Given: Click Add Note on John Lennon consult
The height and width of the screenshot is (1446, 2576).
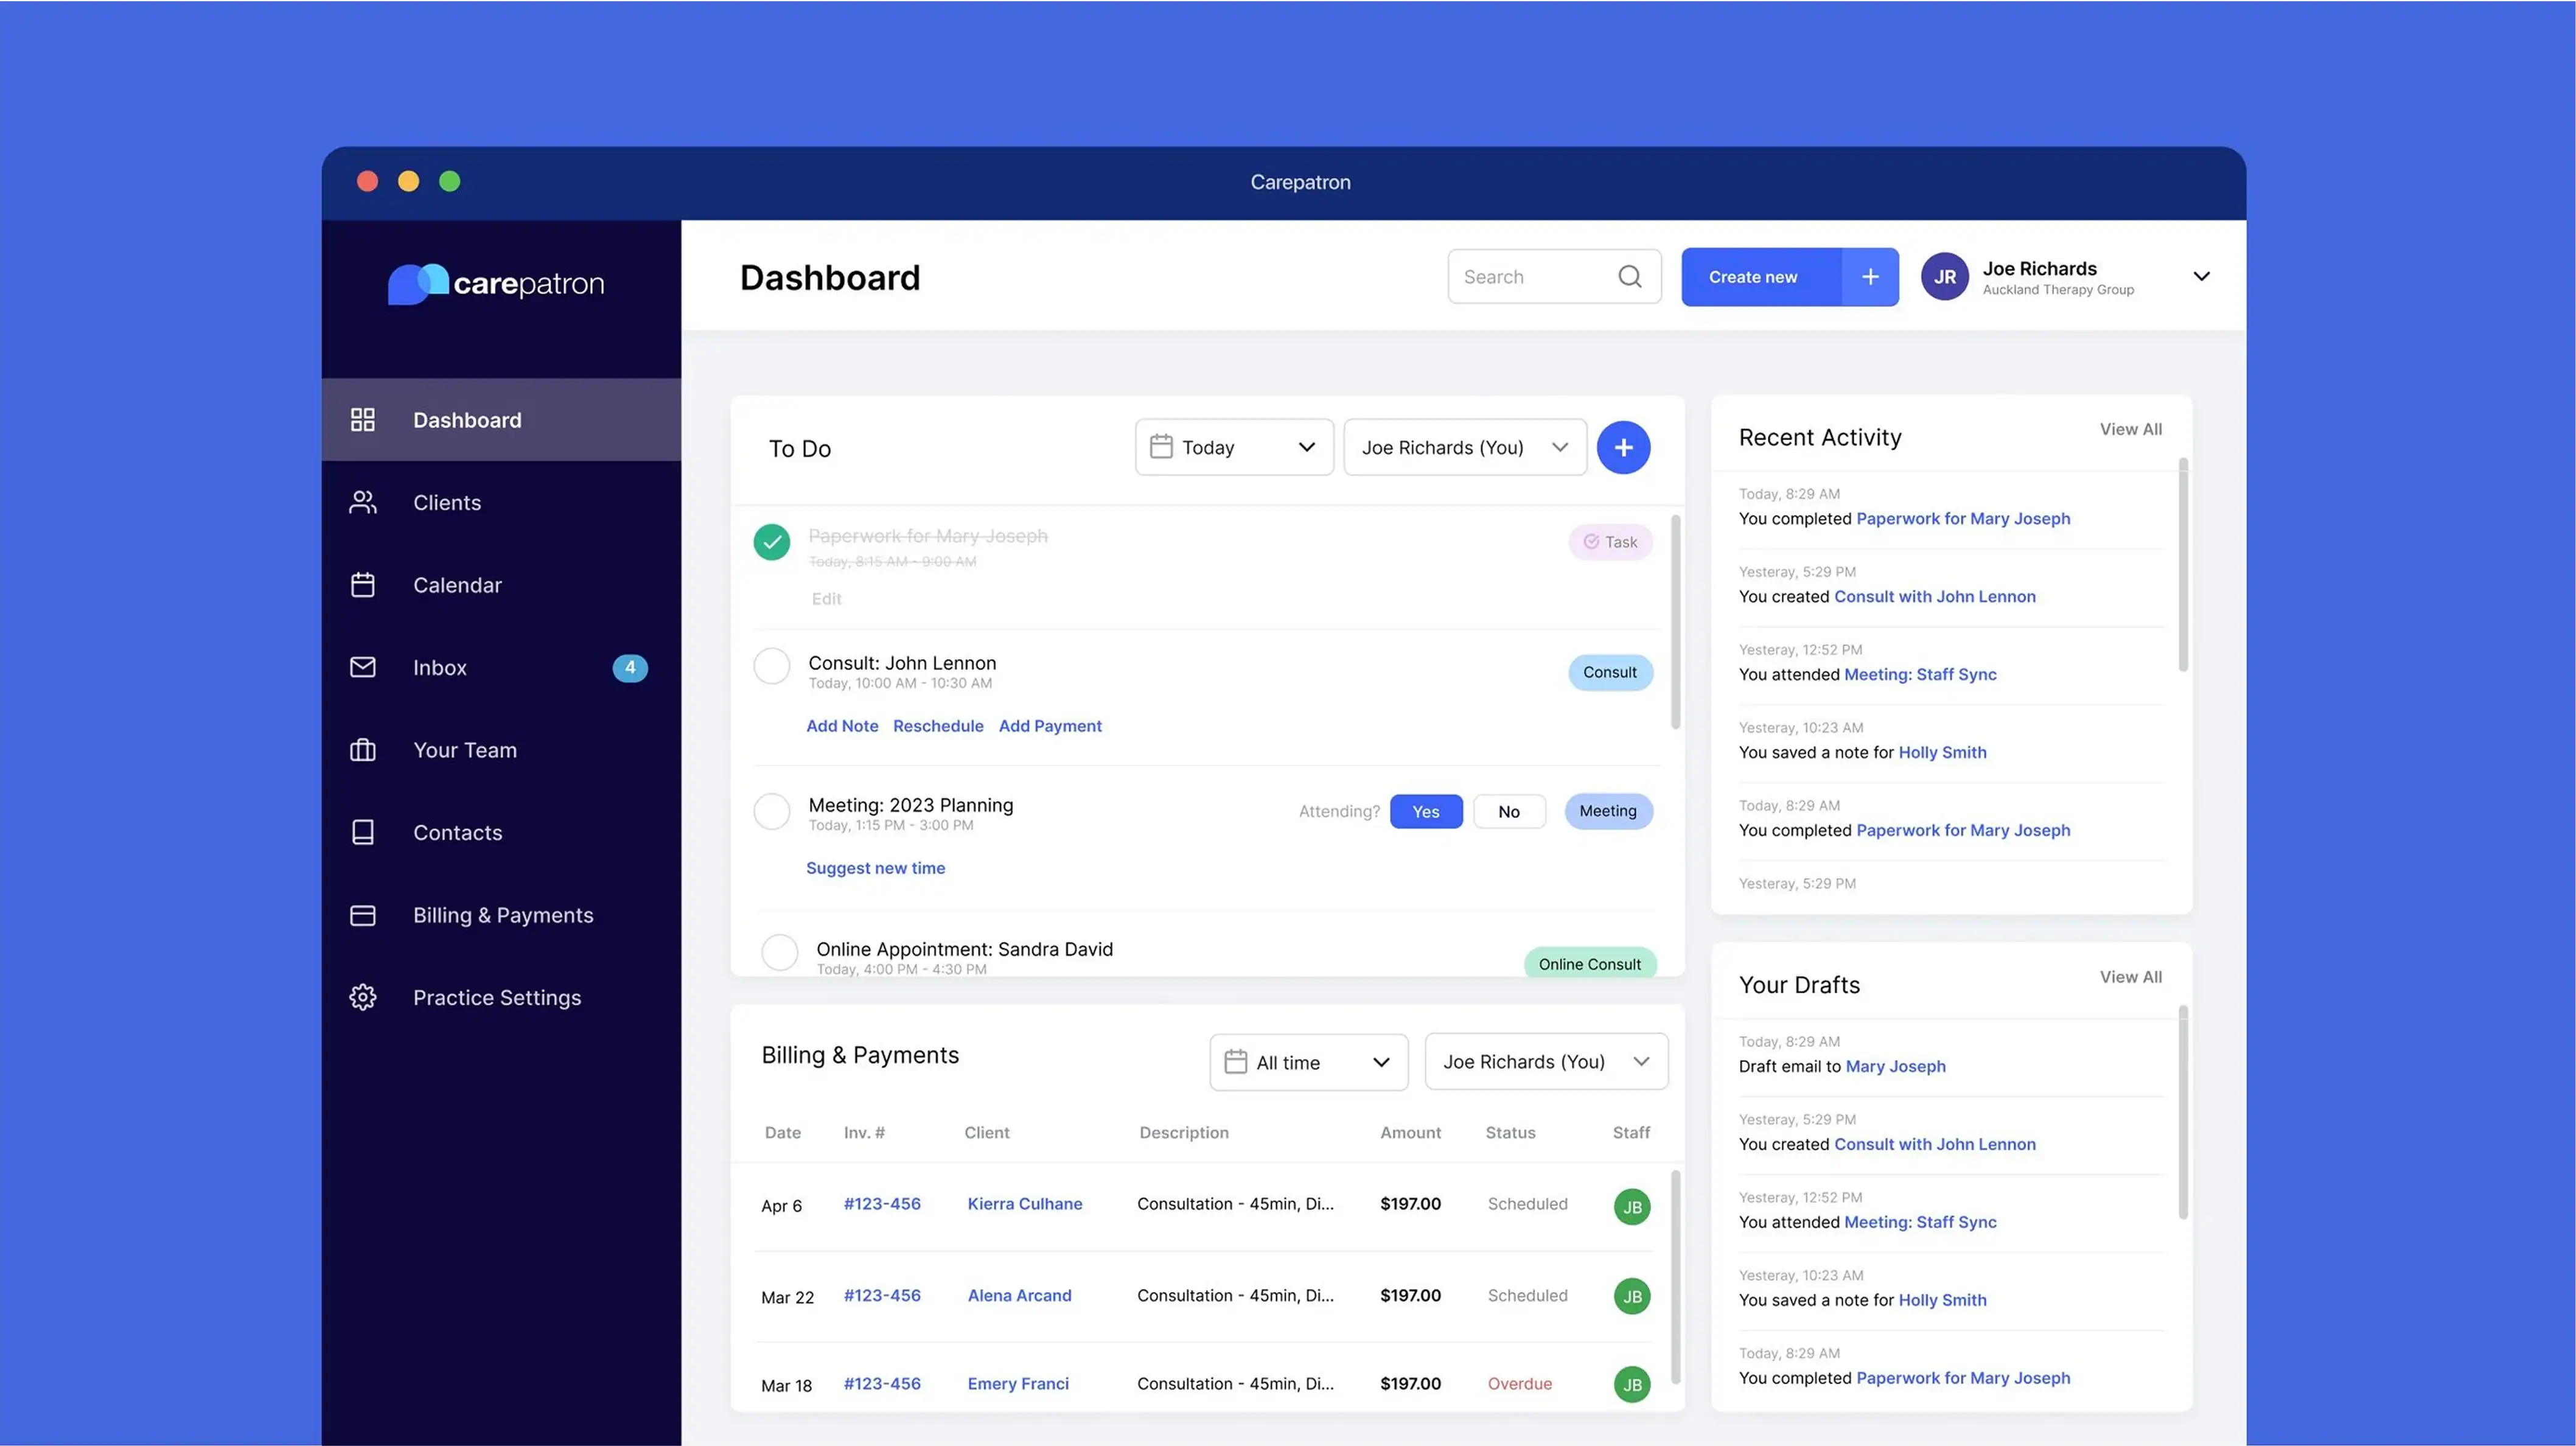Looking at the screenshot, I should [842, 726].
